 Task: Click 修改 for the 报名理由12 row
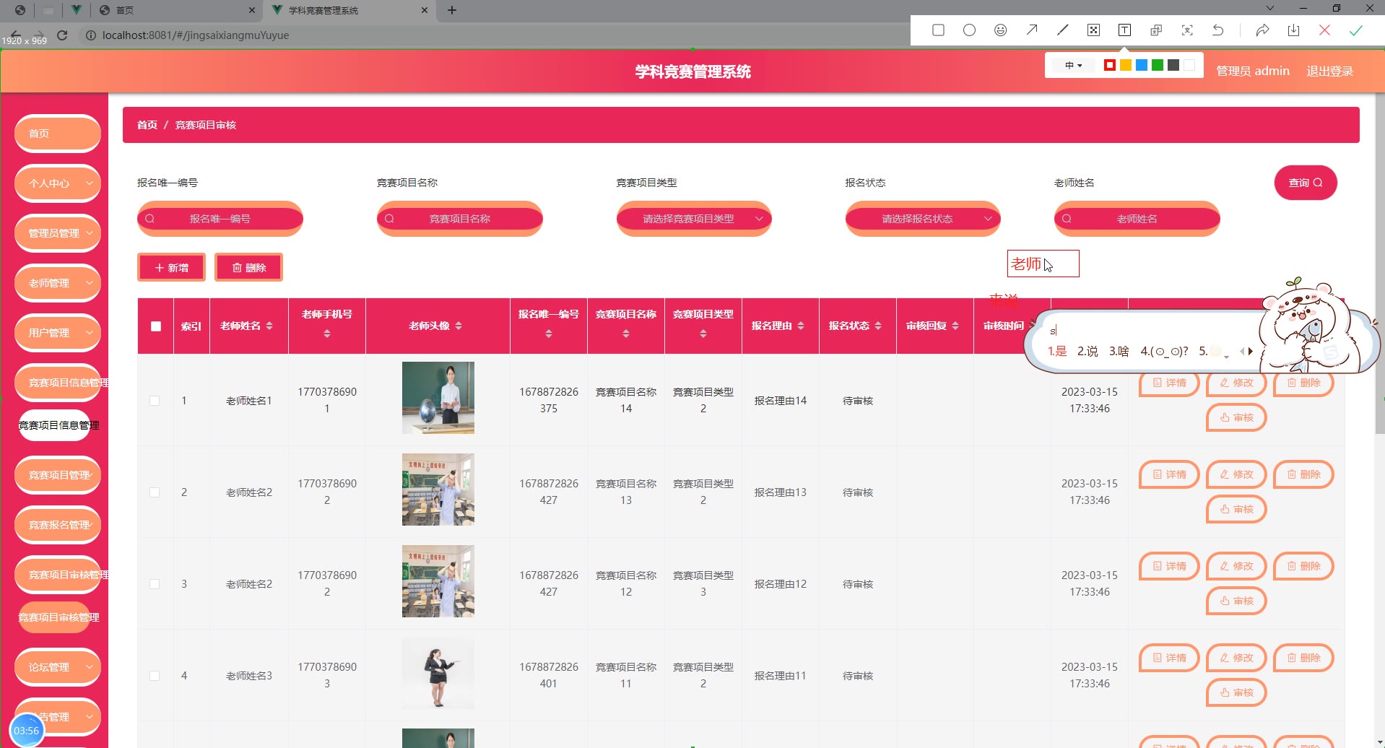click(x=1236, y=566)
